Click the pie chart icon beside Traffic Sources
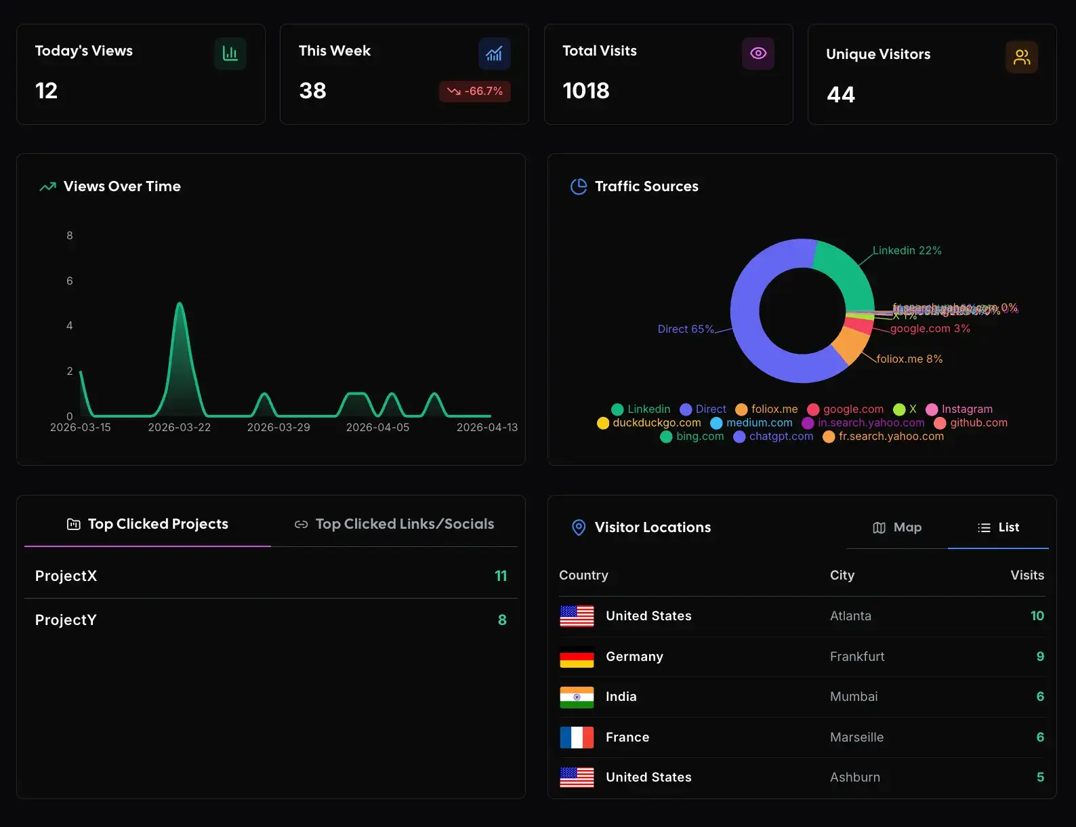 pyautogui.click(x=579, y=186)
